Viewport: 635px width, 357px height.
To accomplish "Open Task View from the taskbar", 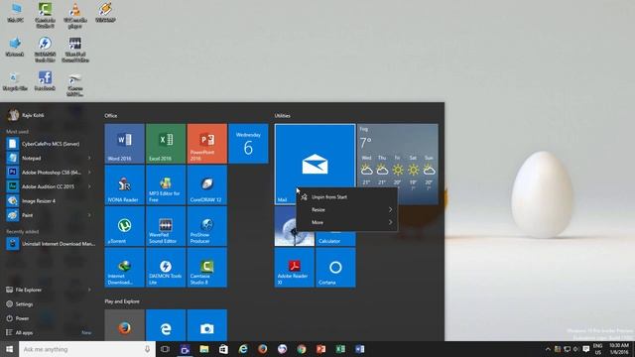I will (x=165, y=349).
